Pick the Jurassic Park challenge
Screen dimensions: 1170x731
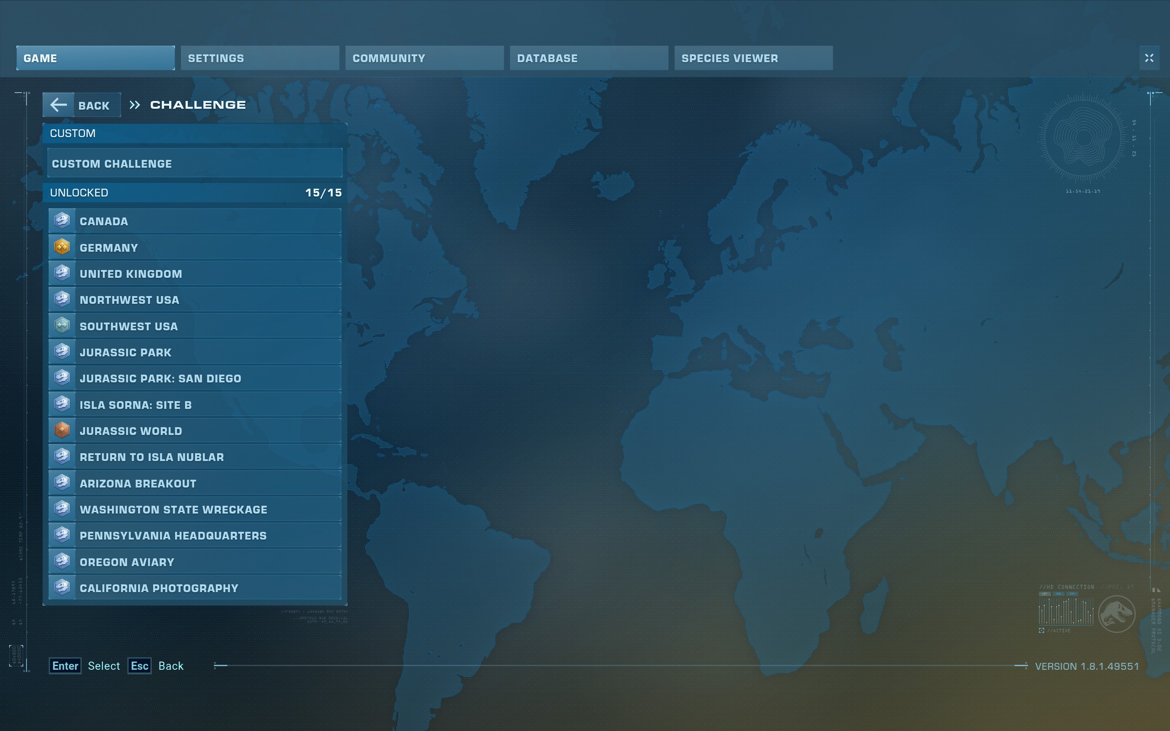(195, 352)
